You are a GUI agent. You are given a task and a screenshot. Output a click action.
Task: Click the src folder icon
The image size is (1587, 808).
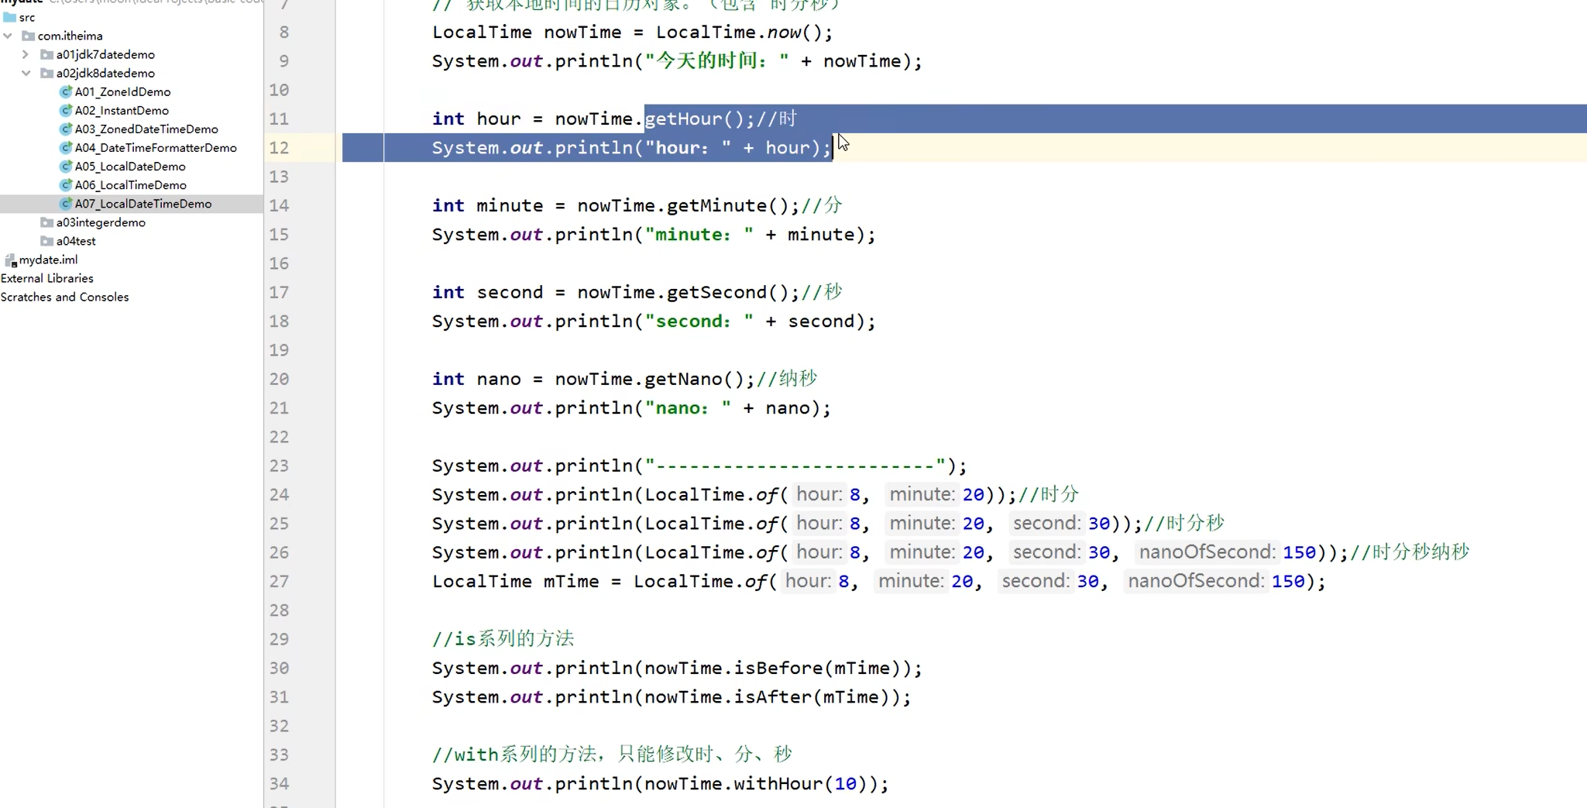pyautogui.click(x=8, y=17)
